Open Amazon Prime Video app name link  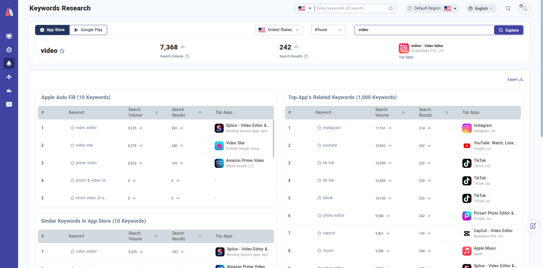point(245,160)
